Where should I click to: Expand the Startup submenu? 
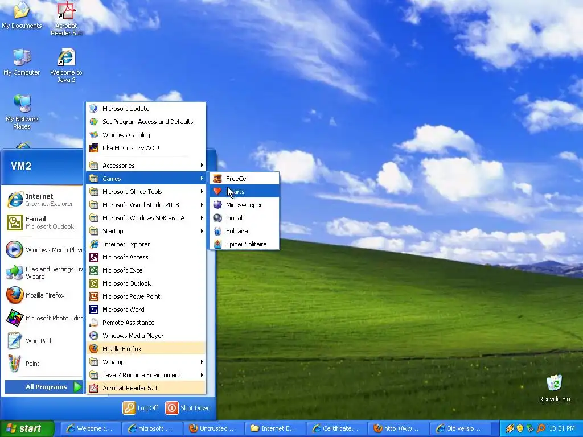[146, 231]
